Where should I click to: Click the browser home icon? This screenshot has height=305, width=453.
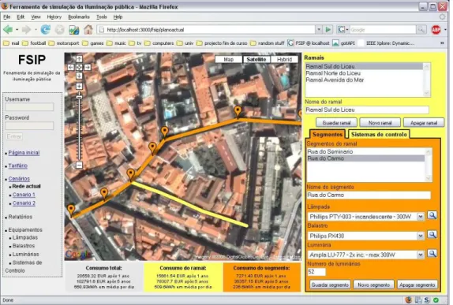[x=88, y=29]
